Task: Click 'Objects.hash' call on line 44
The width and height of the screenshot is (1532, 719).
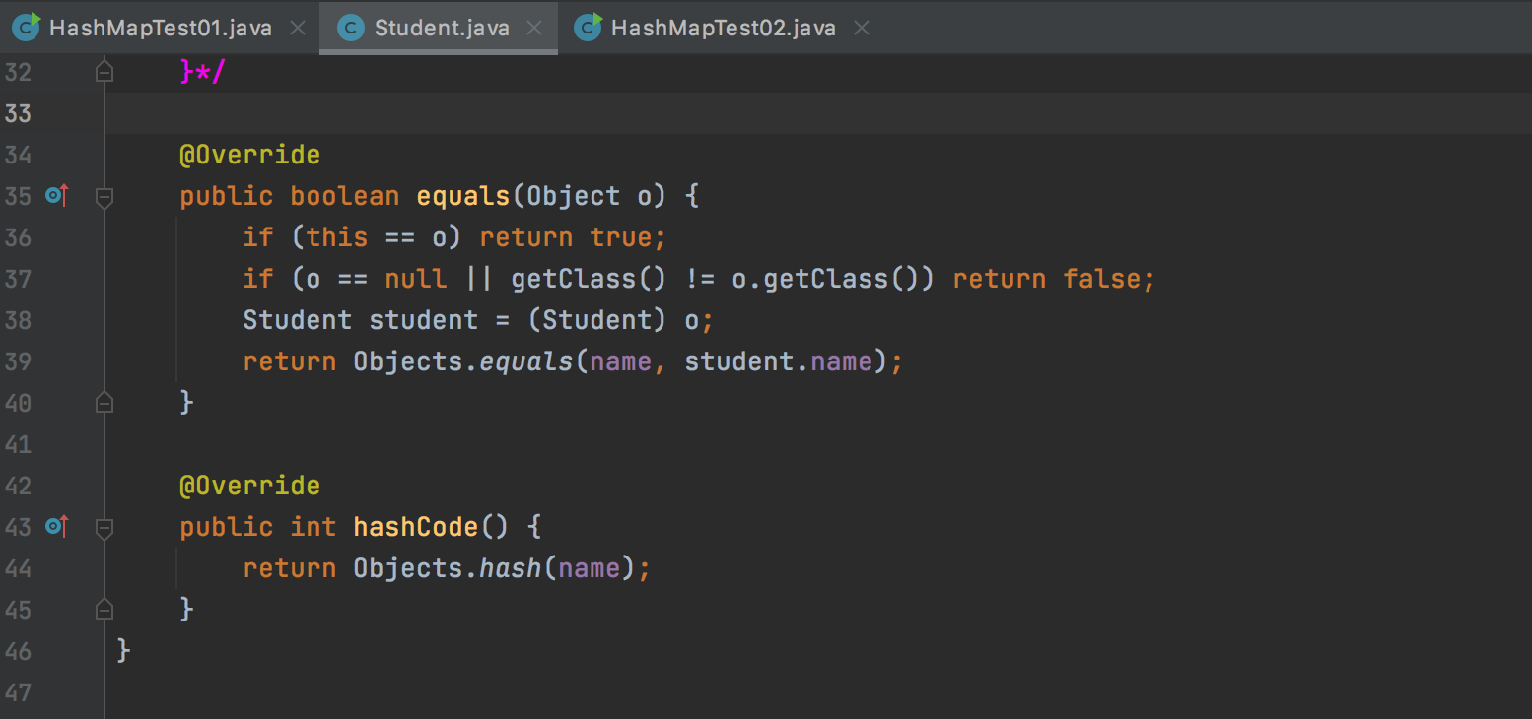Action: (448, 568)
